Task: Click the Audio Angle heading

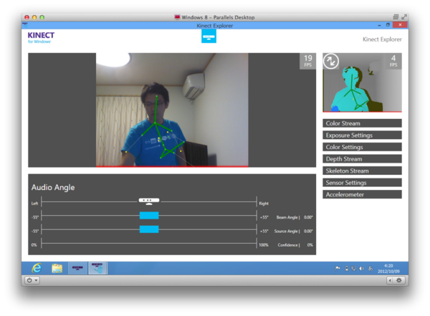Action: 53,187
